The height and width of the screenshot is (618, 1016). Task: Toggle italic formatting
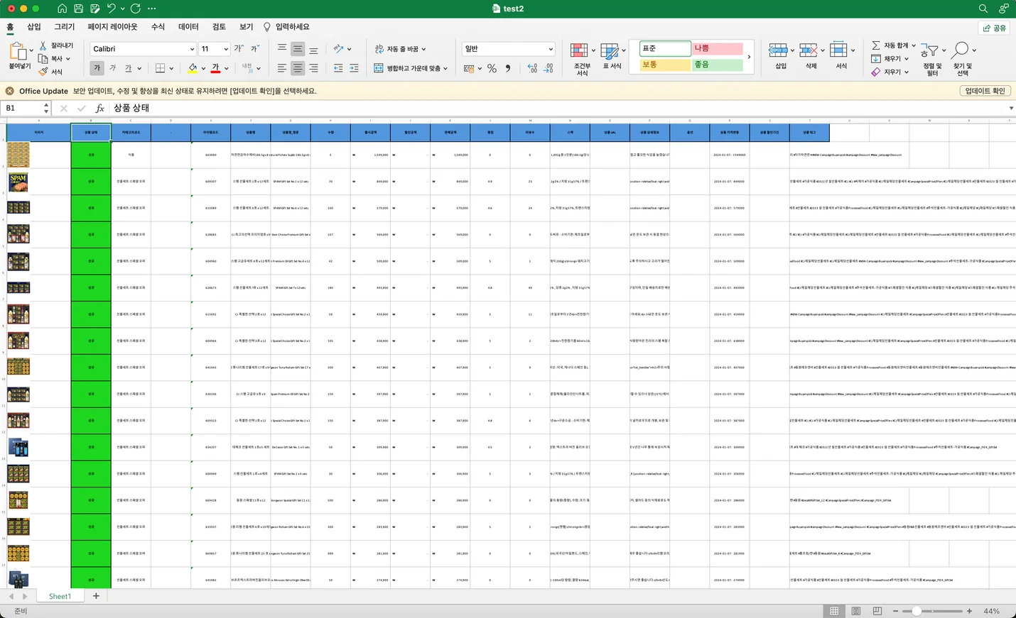(x=112, y=68)
